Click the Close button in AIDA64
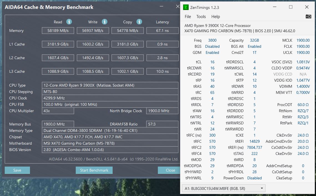This screenshot has height=196, width=316. coord(169,170)
